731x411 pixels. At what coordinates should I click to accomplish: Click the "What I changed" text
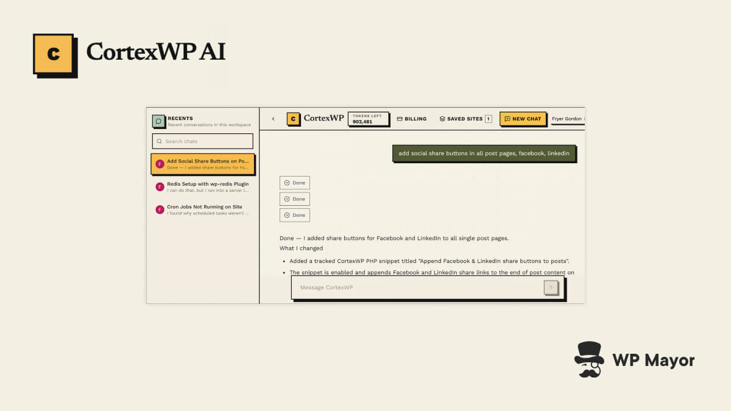tap(302, 248)
